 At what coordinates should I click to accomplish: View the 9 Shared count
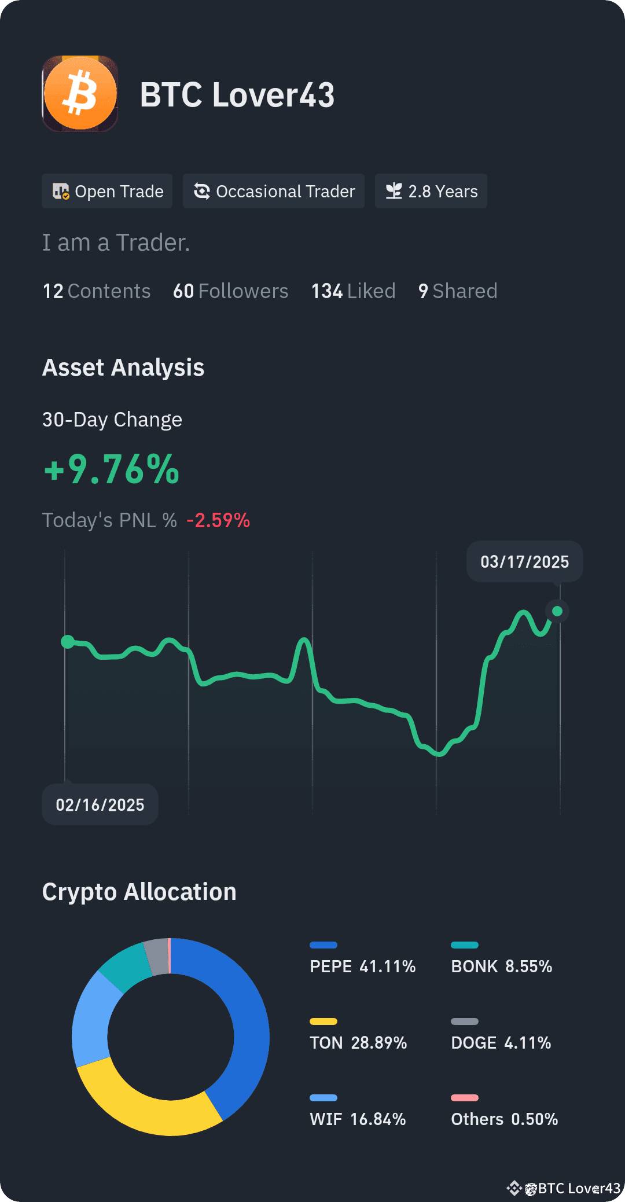tap(458, 291)
